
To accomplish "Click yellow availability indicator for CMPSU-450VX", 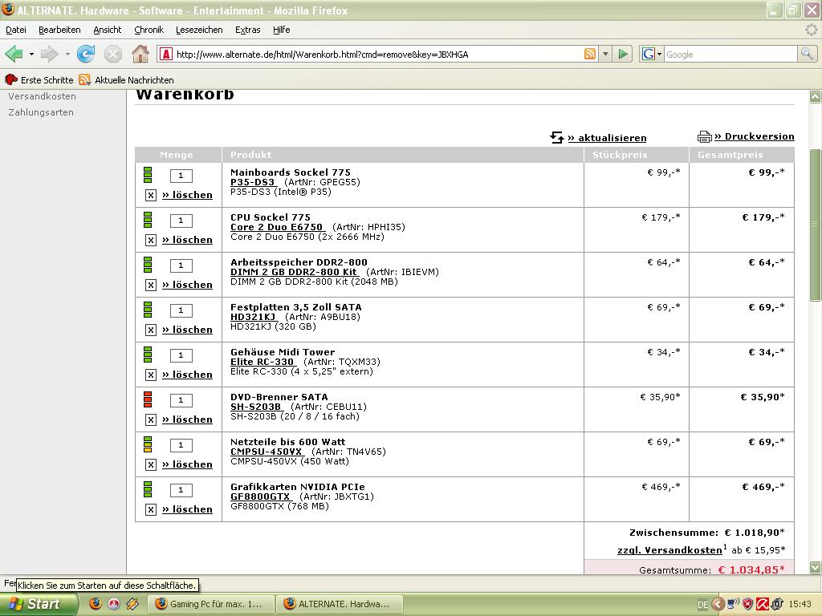I will [x=148, y=444].
